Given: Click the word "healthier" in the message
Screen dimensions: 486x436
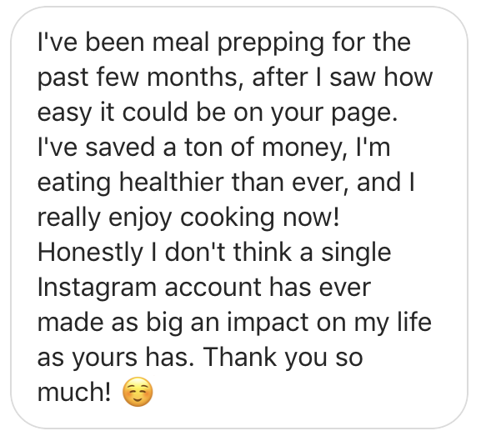Looking at the screenshot, I should 172,183.
